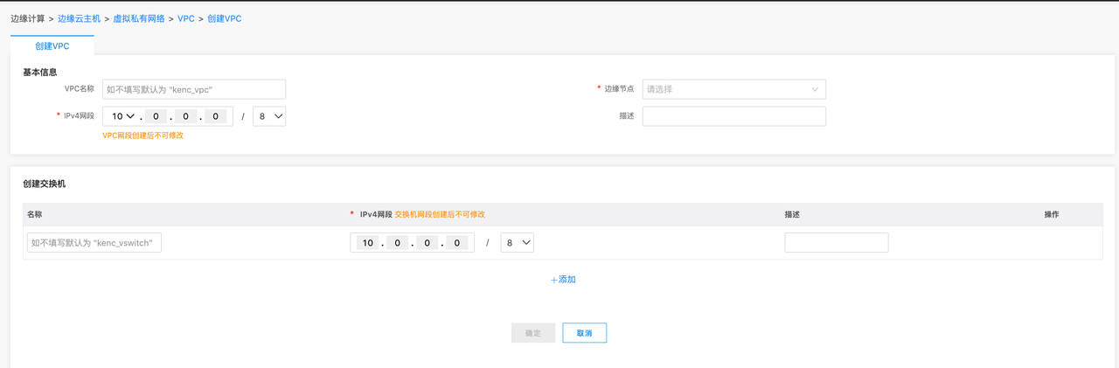Open the 边缘节点 dropdown selector
This screenshot has width=1119, height=368.
[x=733, y=89]
